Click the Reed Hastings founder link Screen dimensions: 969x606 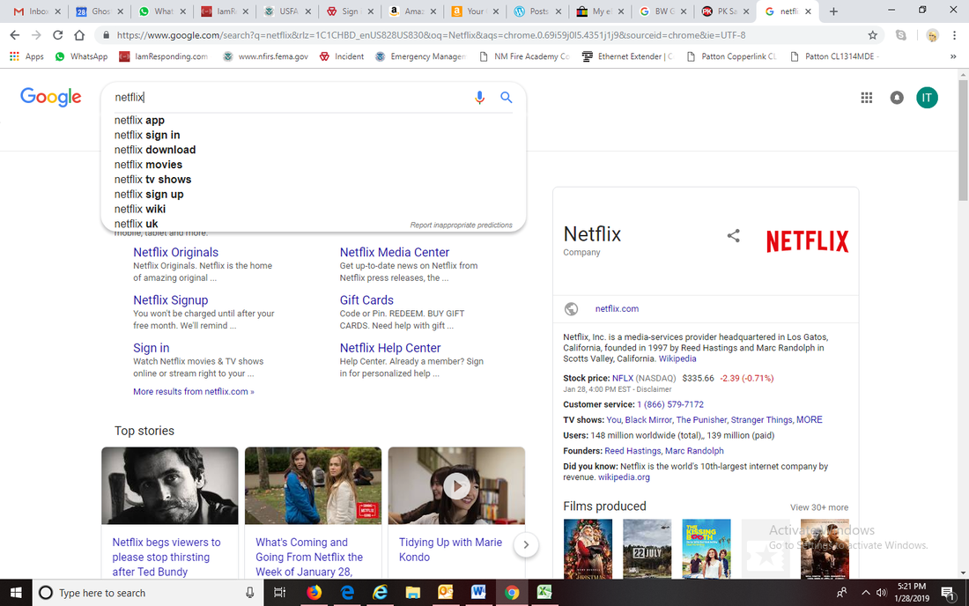tap(632, 451)
